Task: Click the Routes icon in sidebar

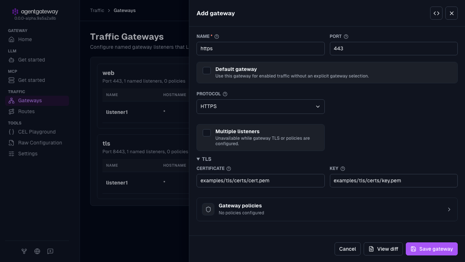Action: (12, 111)
